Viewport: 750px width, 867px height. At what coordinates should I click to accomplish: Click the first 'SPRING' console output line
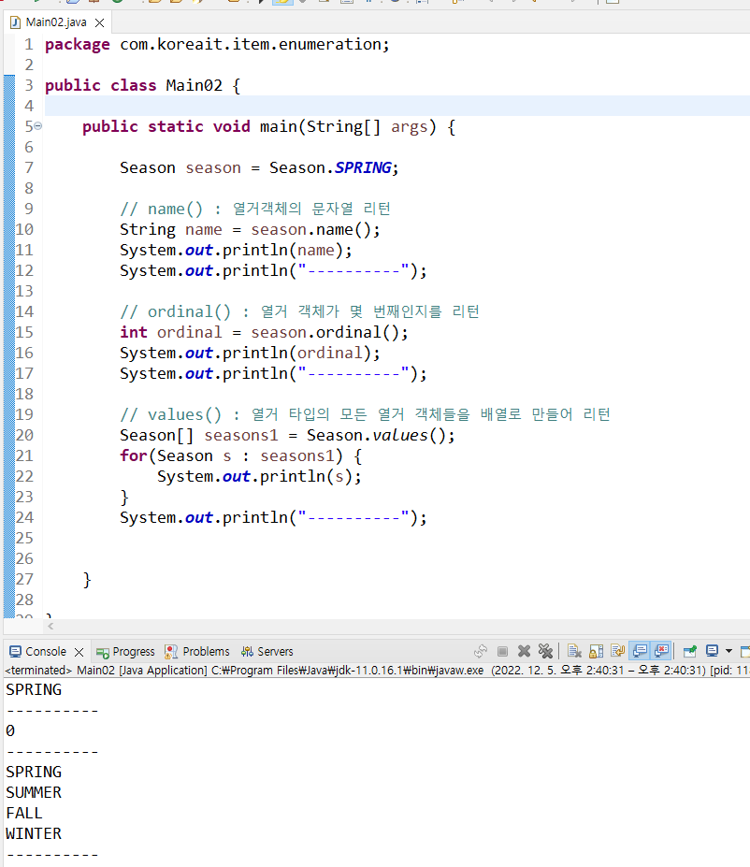tap(34, 690)
